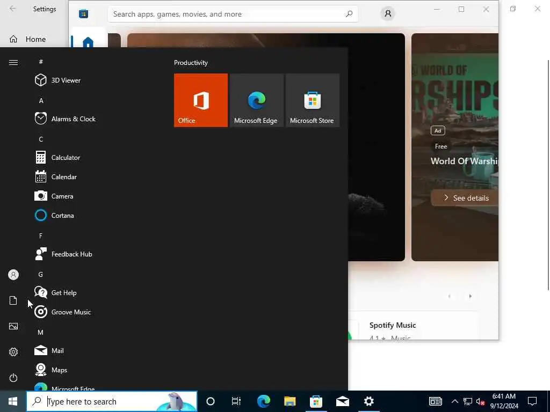
Task: Click the Store search field
Action: [x=233, y=14]
